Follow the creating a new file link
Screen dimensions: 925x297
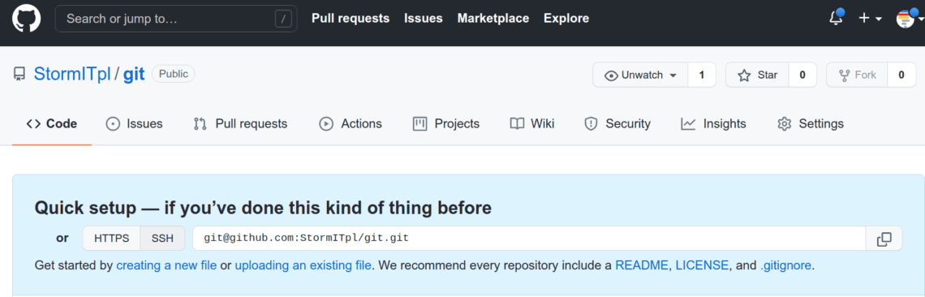tap(166, 265)
